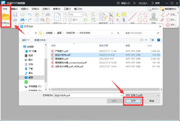Click the Refresh button beside the address bar

point(118,33)
